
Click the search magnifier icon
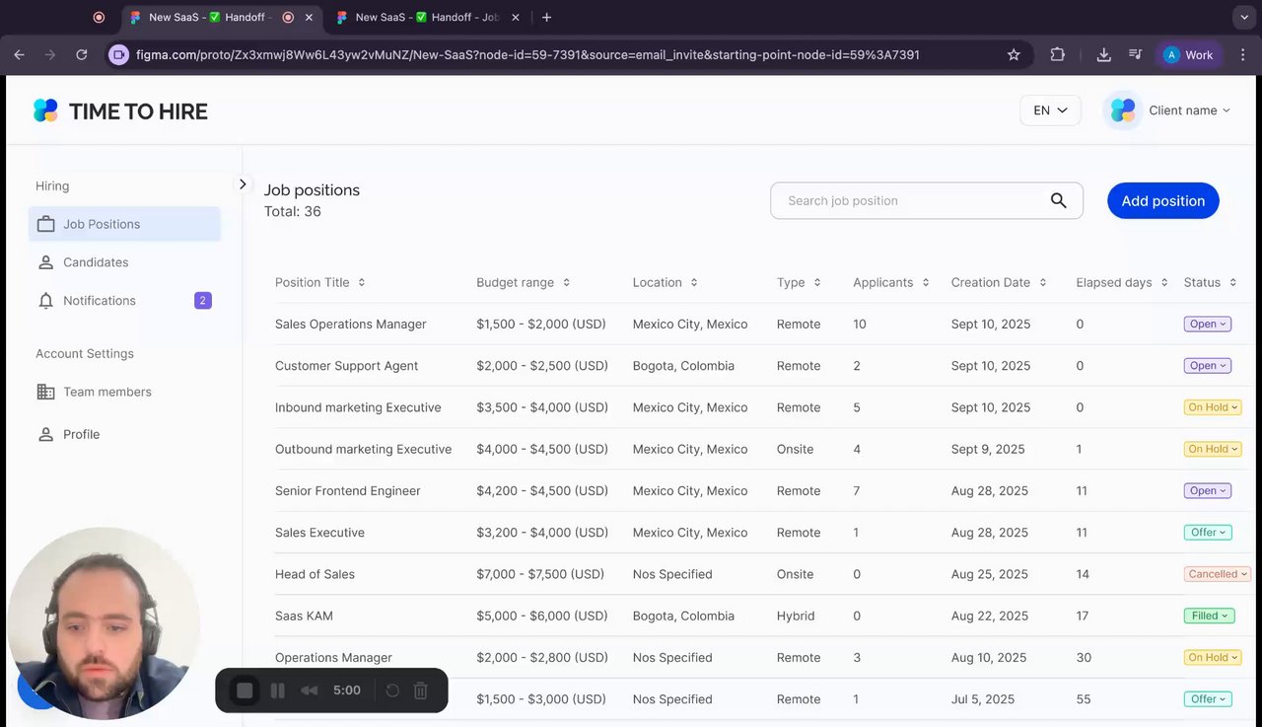(x=1058, y=200)
